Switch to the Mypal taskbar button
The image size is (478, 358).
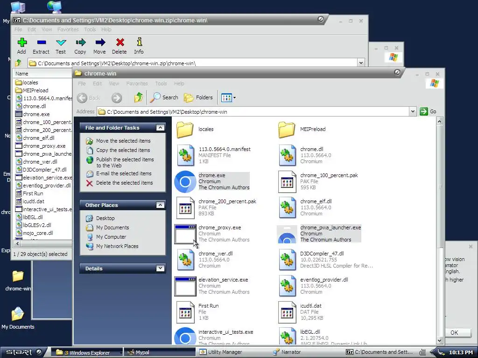(x=160, y=352)
